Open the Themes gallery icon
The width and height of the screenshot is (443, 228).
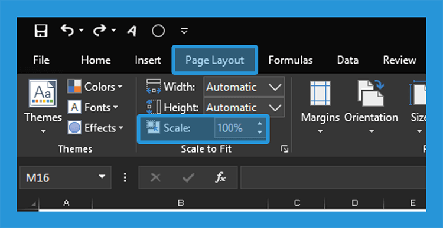tap(43, 93)
